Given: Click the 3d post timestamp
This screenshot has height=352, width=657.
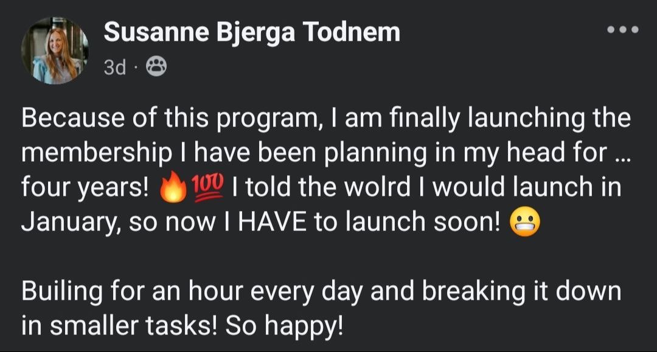Looking at the screenshot, I should click(114, 67).
